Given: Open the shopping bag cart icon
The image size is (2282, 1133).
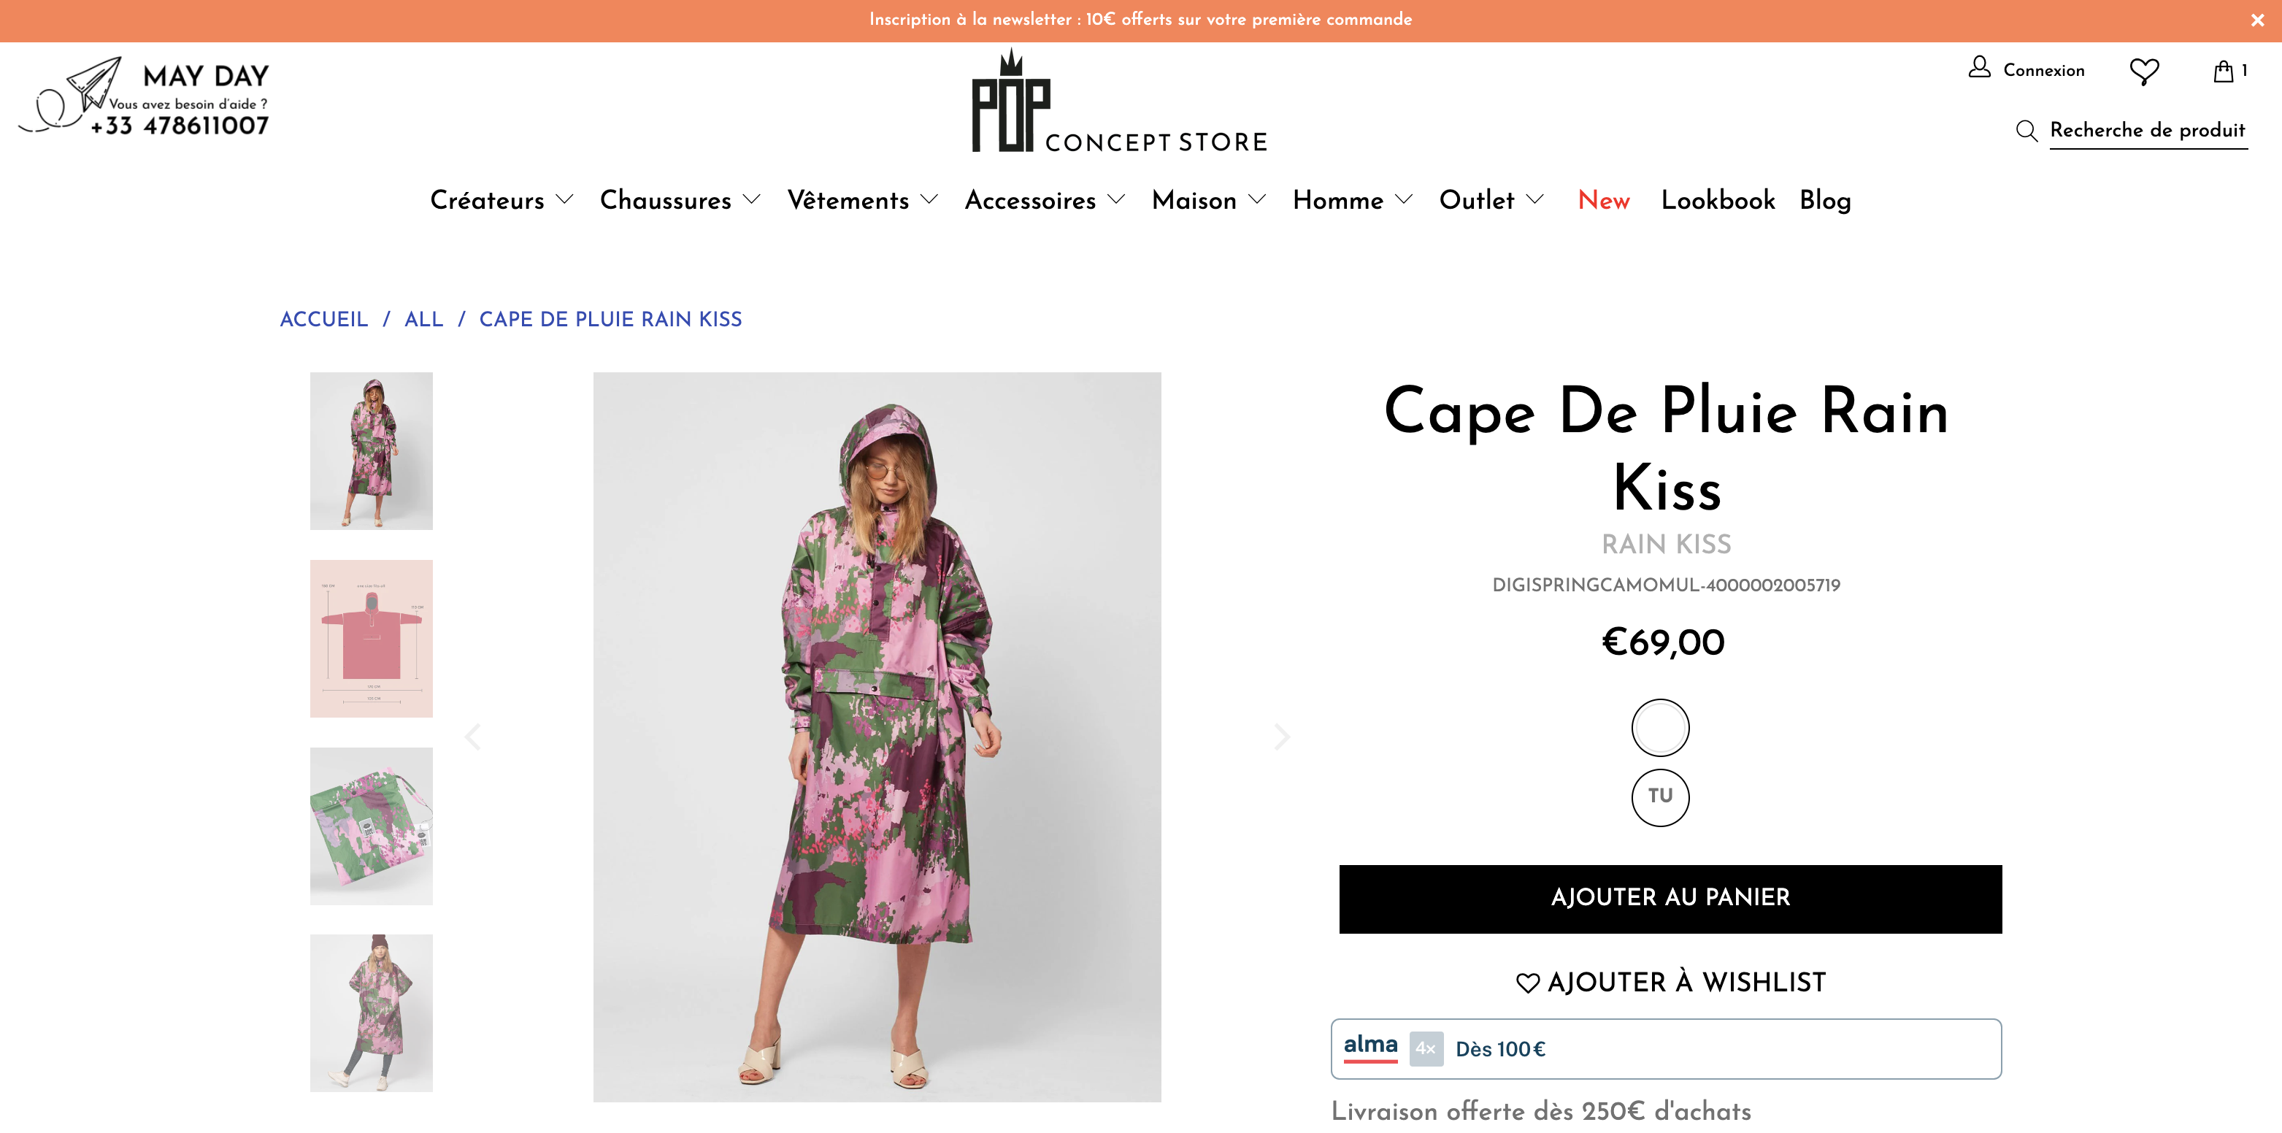Looking at the screenshot, I should pos(2223,71).
